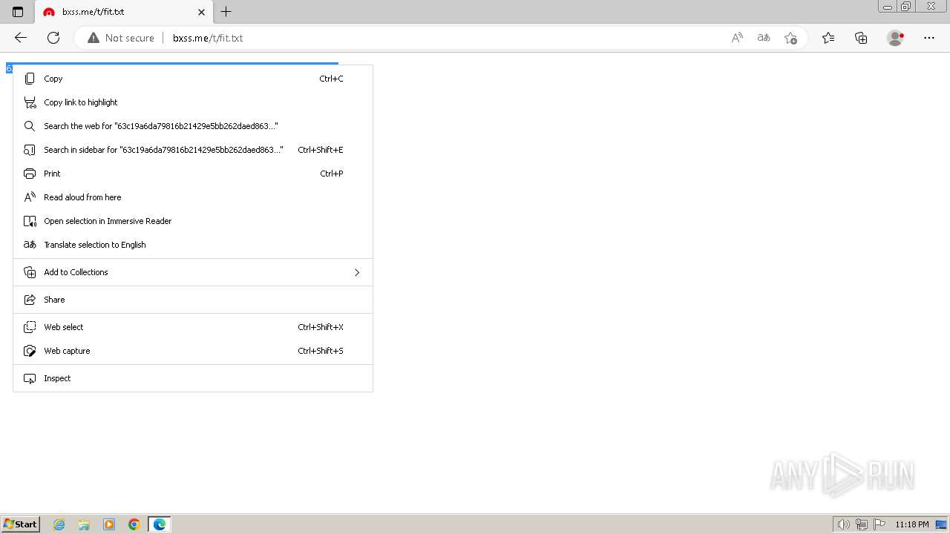Select Copy link to highlight
This screenshot has width=950, height=534.
point(193,102)
